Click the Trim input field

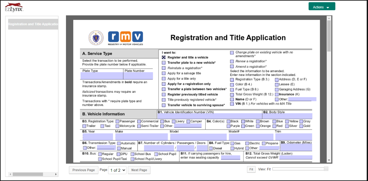point(294,137)
